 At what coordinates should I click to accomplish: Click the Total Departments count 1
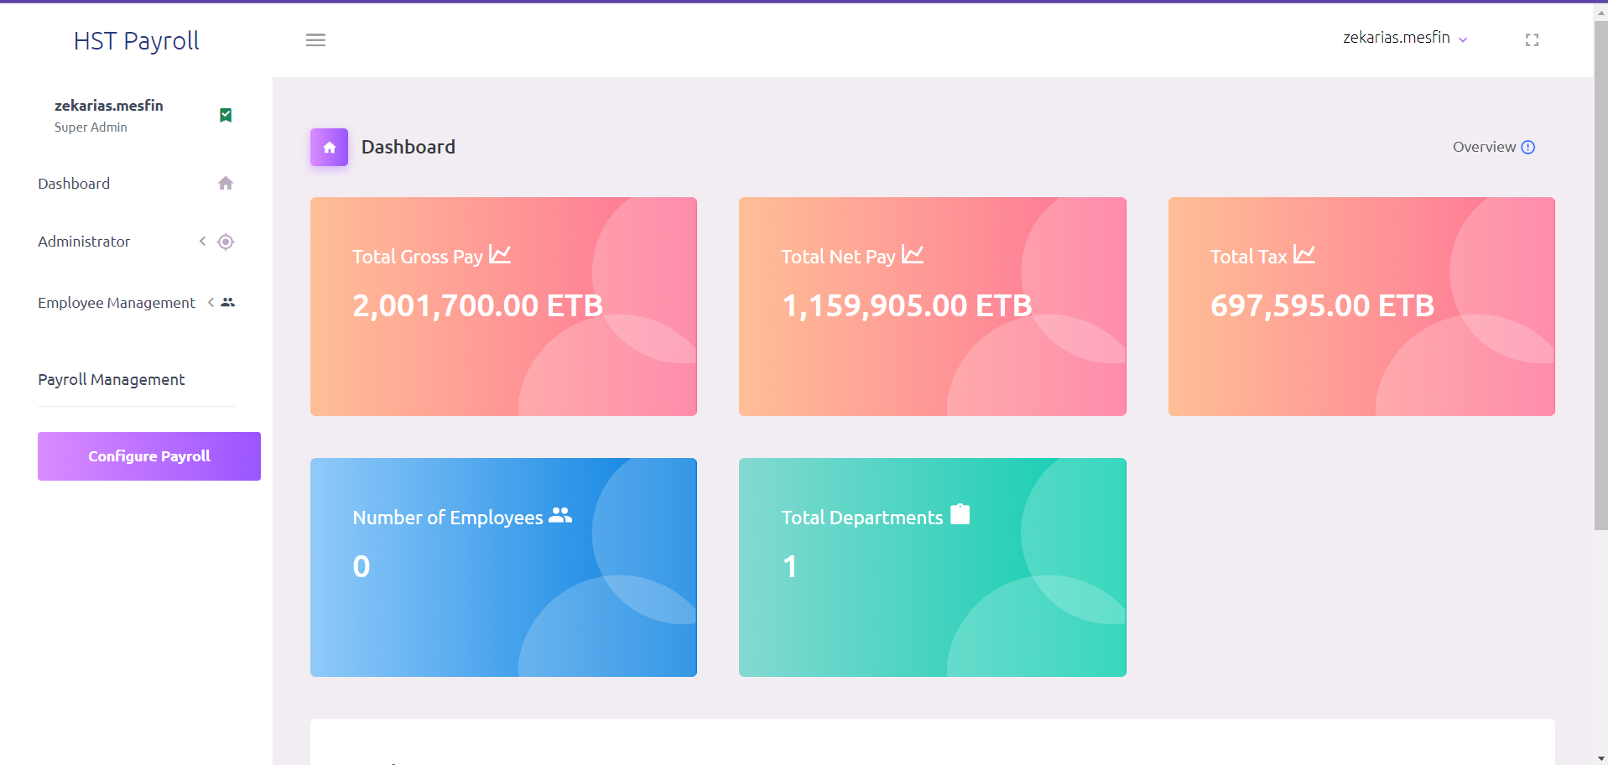click(x=789, y=566)
